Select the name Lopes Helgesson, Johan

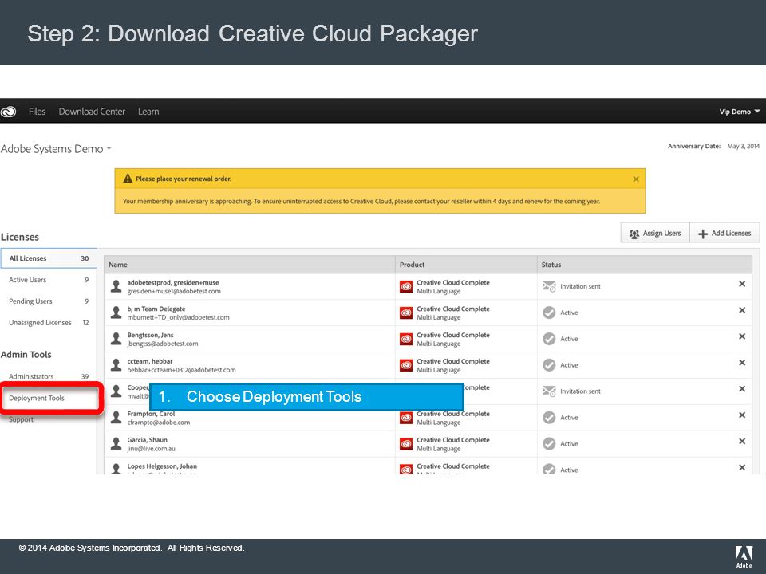[x=162, y=466]
